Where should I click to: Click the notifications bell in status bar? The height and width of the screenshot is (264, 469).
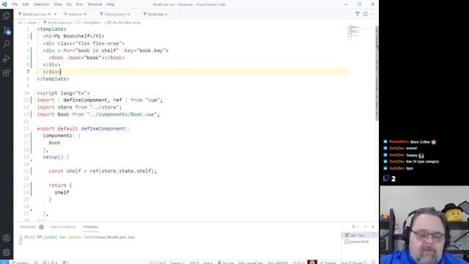click(373, 263)
